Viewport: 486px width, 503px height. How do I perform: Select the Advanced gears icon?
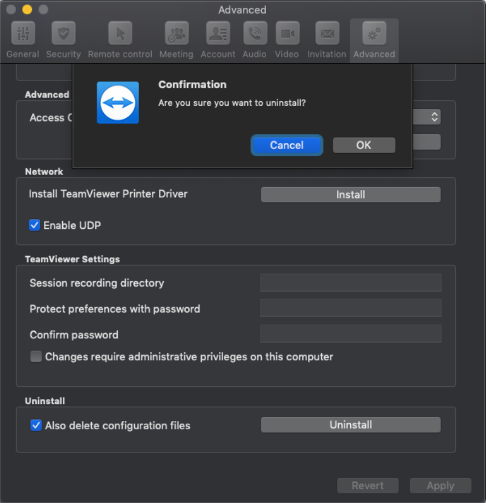[x=374, y=34]
